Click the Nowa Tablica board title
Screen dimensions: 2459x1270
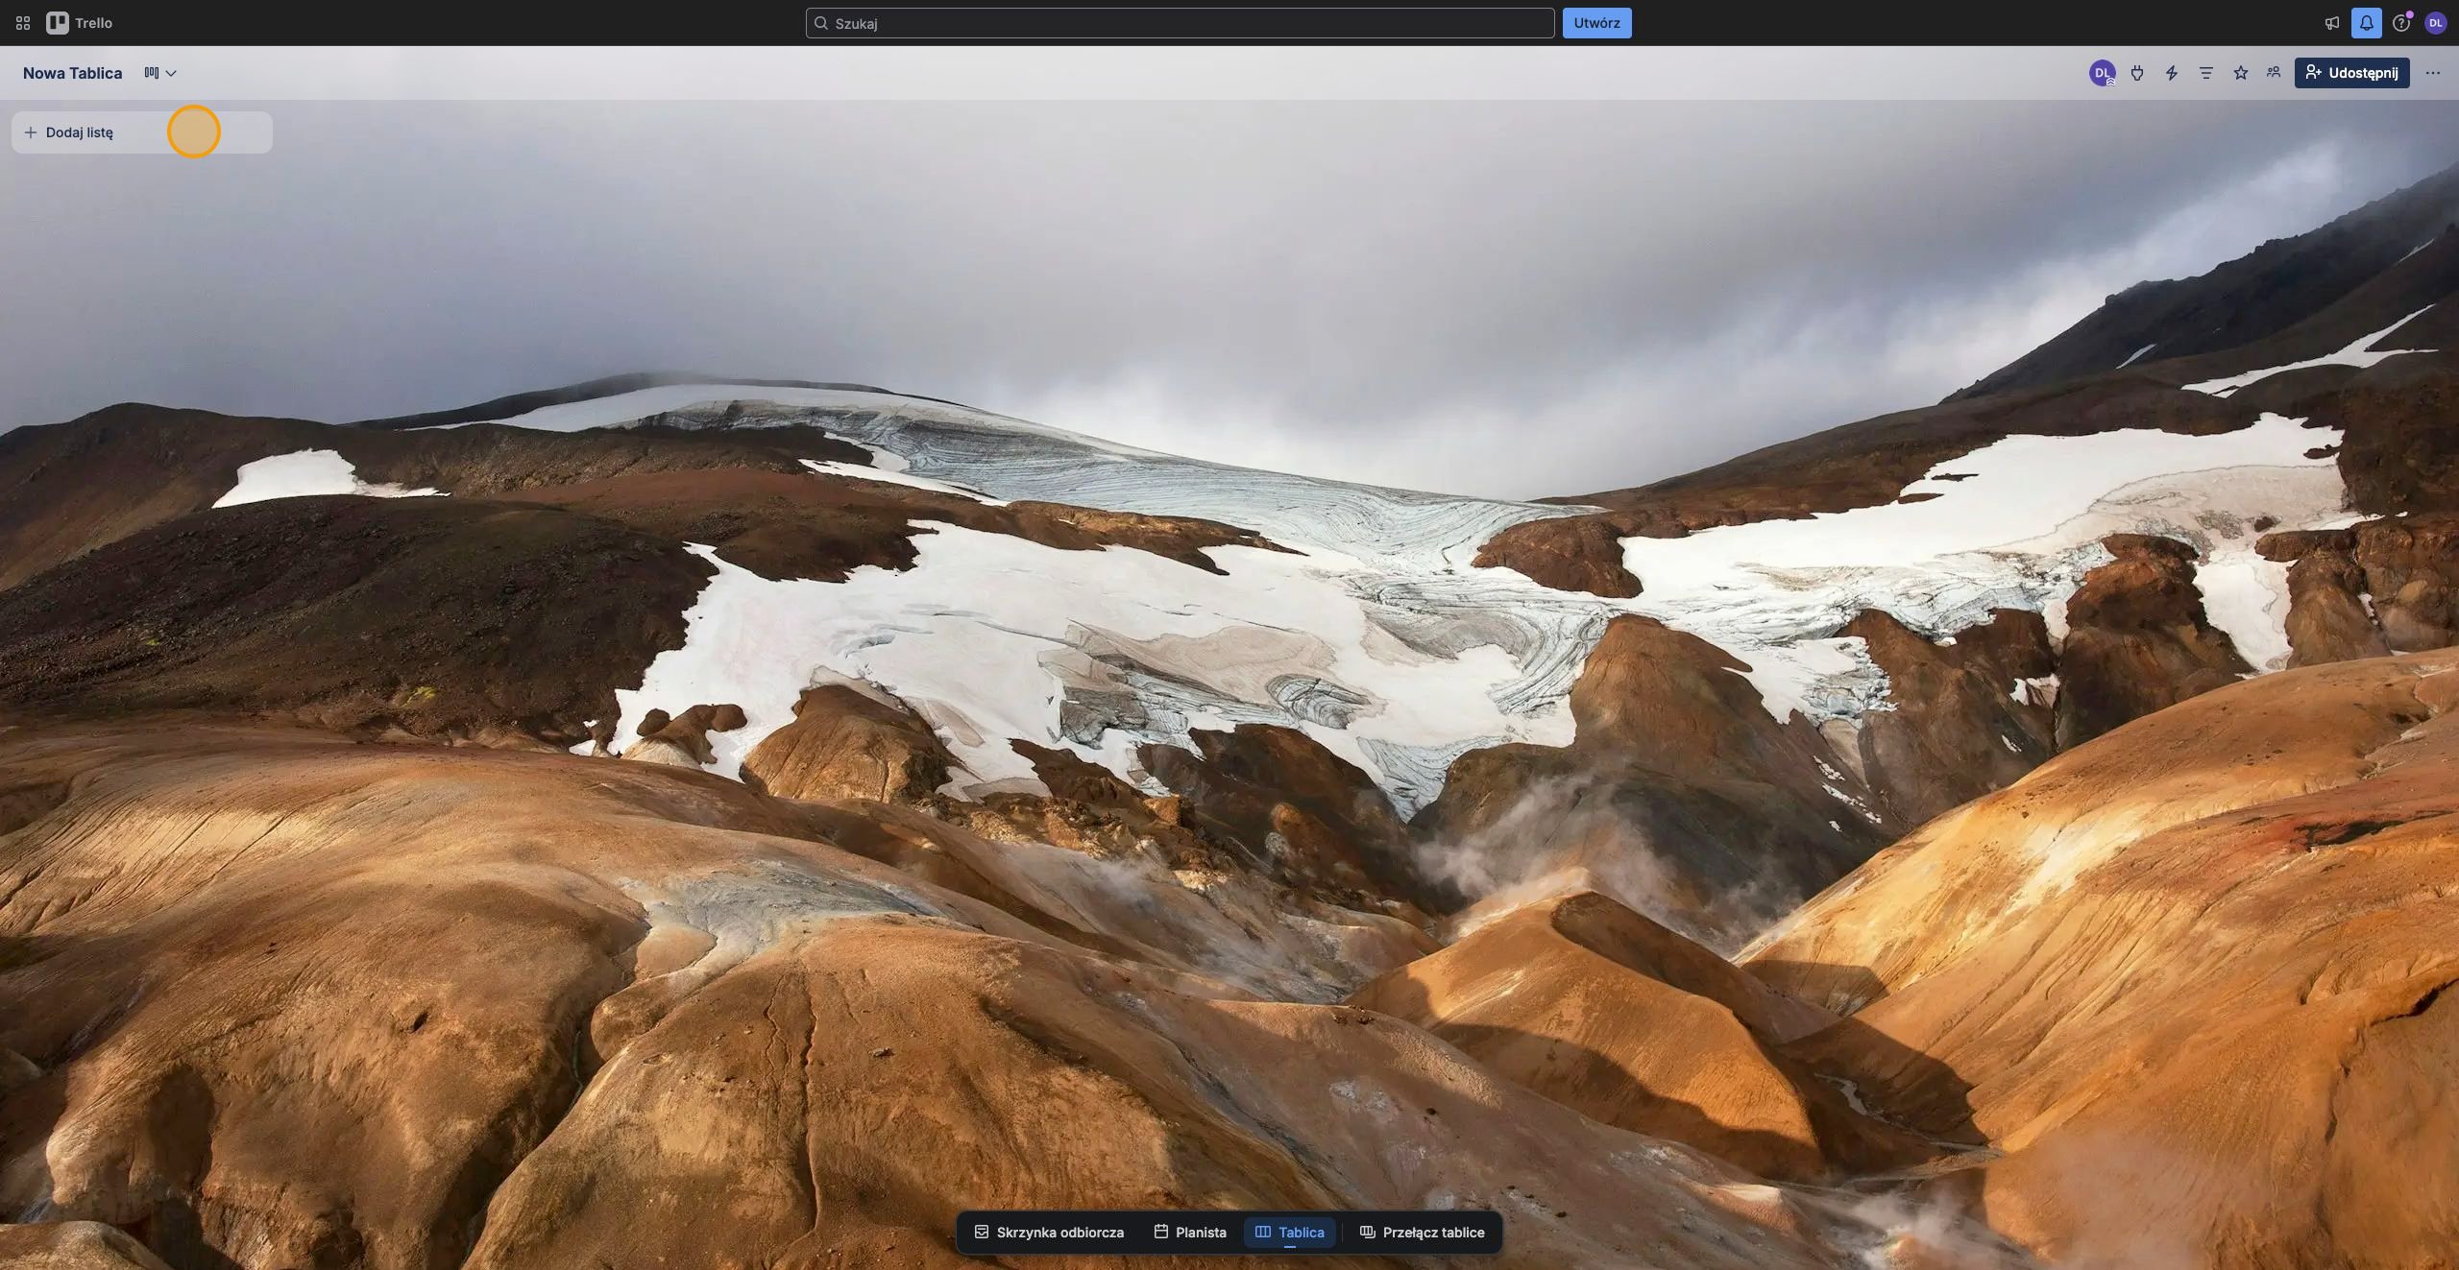click(x=73, y=73)
